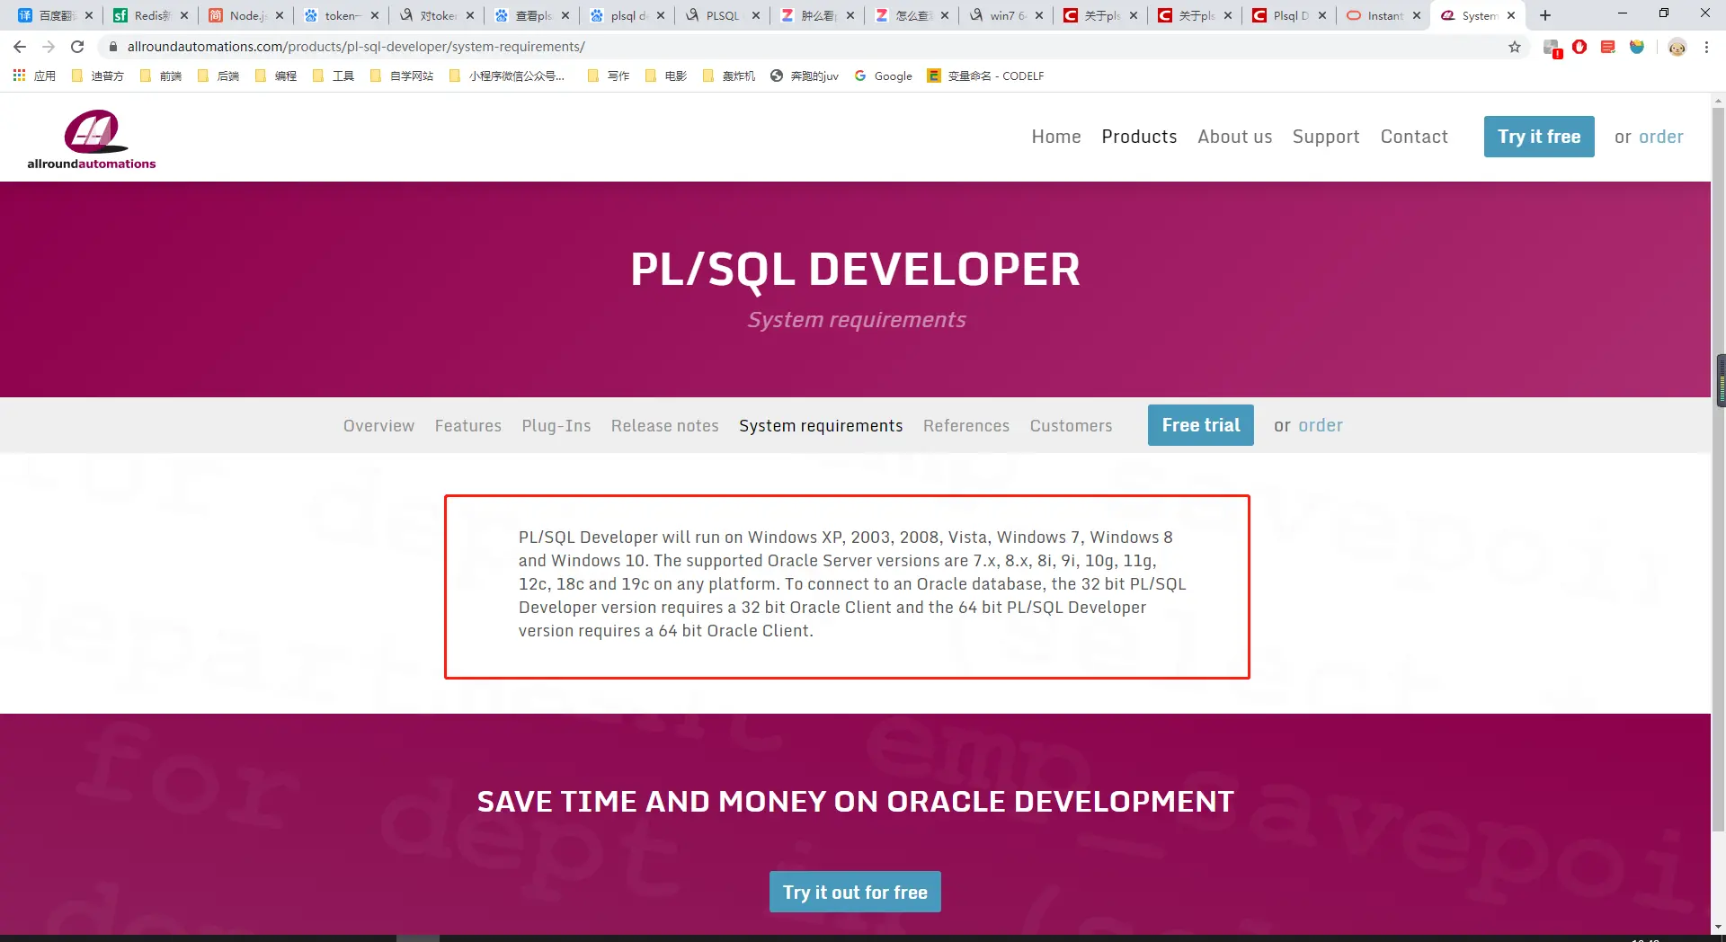The height and width of the screenshot is (942, 1726).
Task: Click the browser forward arrow
Action: 49,47
